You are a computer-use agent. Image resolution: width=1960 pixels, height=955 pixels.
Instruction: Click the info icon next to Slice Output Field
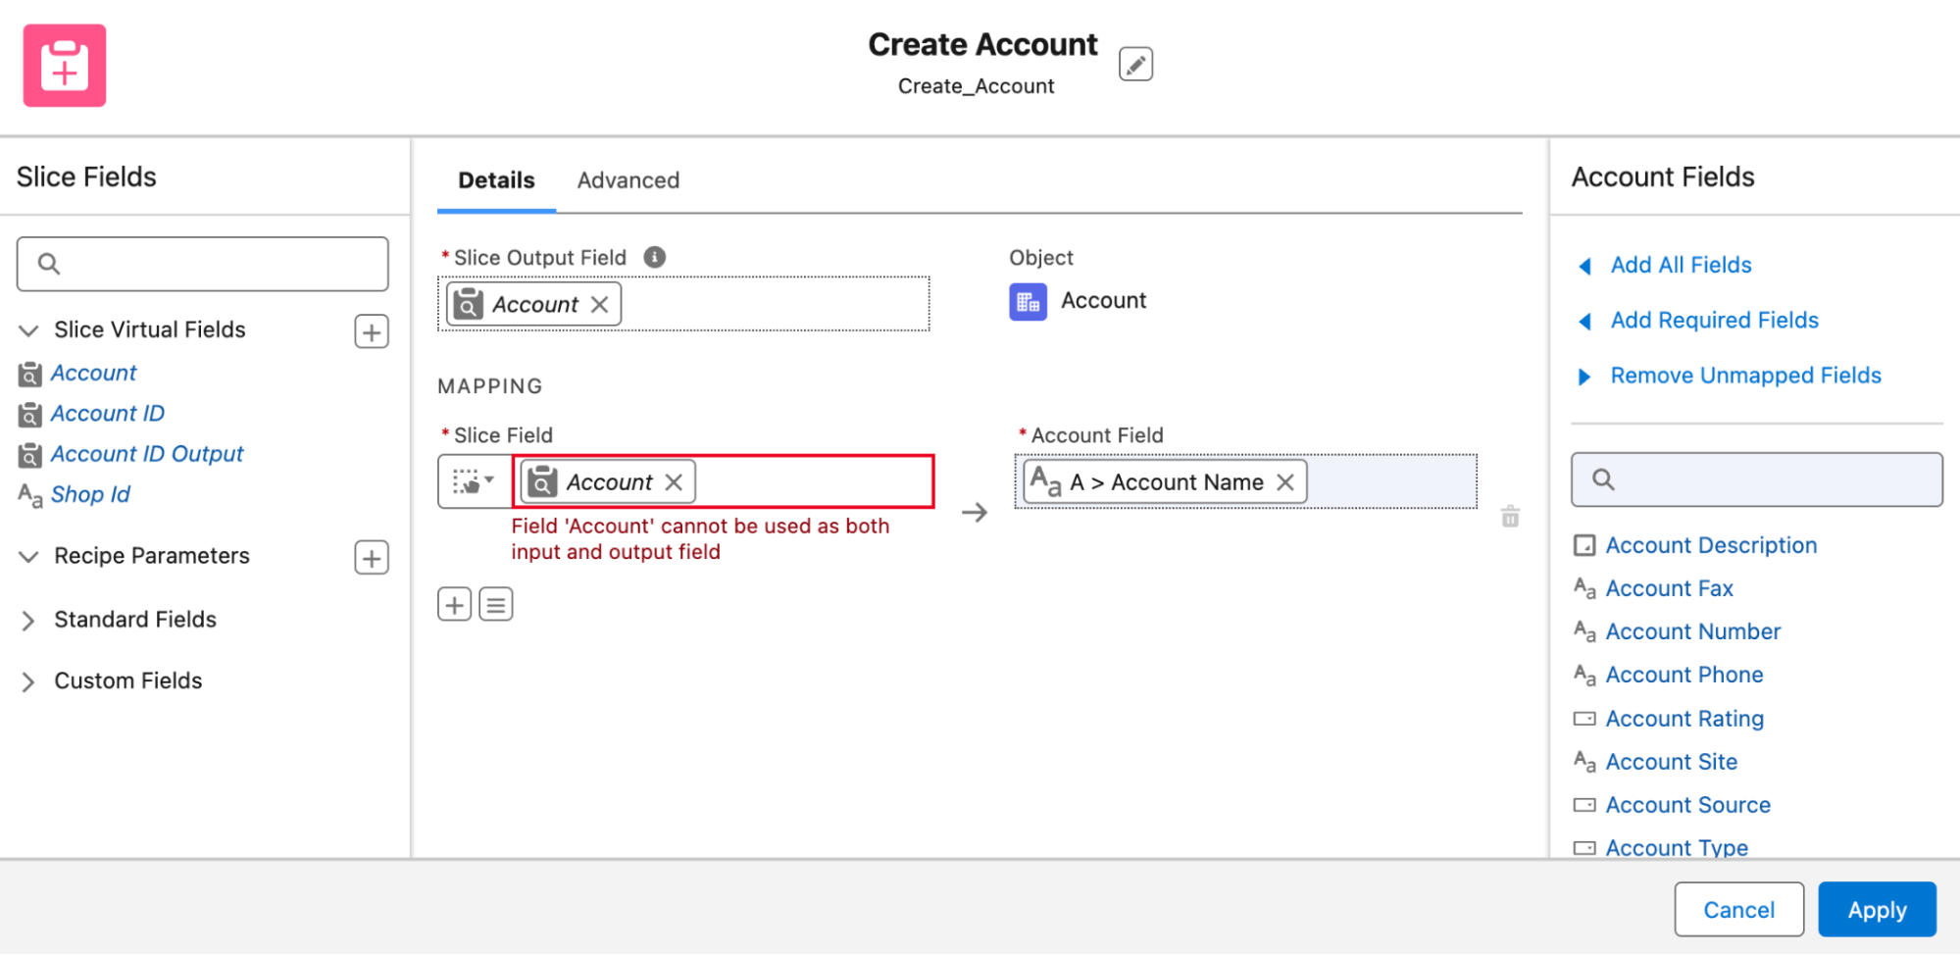click(x=654, y=256)
